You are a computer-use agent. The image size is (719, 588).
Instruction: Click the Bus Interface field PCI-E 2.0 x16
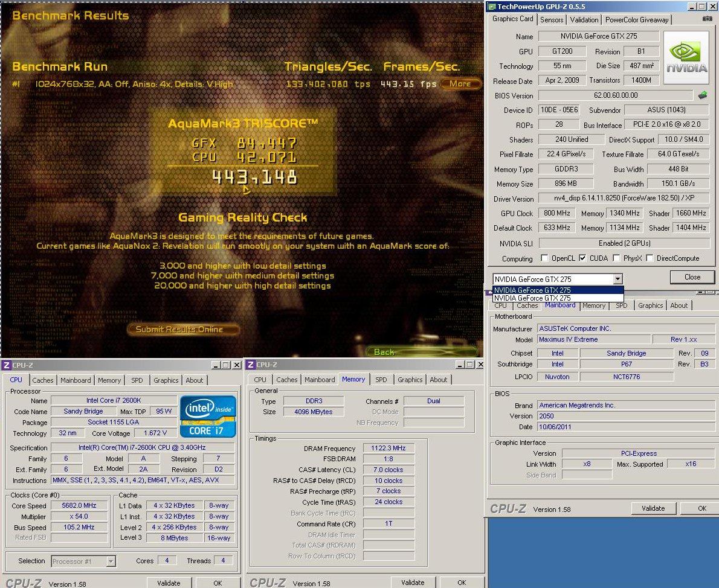coord(666,124)
